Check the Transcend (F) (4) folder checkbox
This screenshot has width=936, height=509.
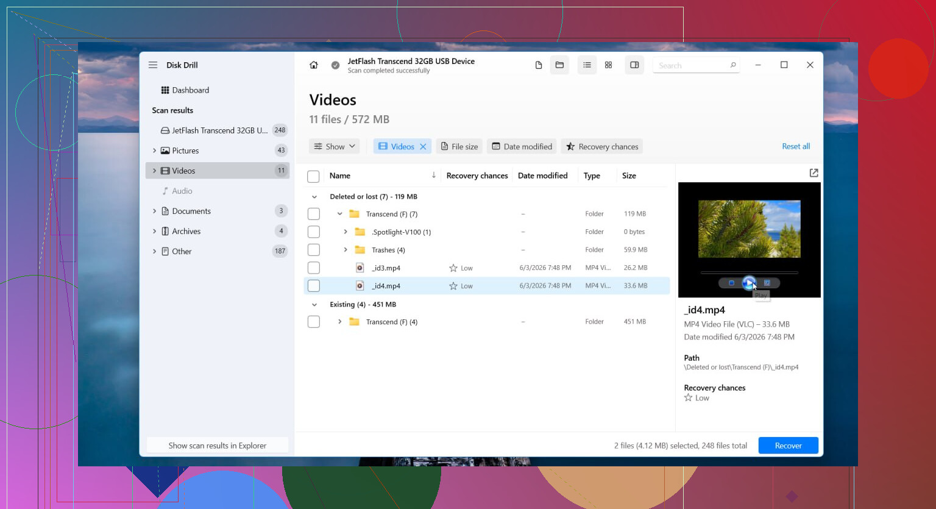tap(314, 322)
